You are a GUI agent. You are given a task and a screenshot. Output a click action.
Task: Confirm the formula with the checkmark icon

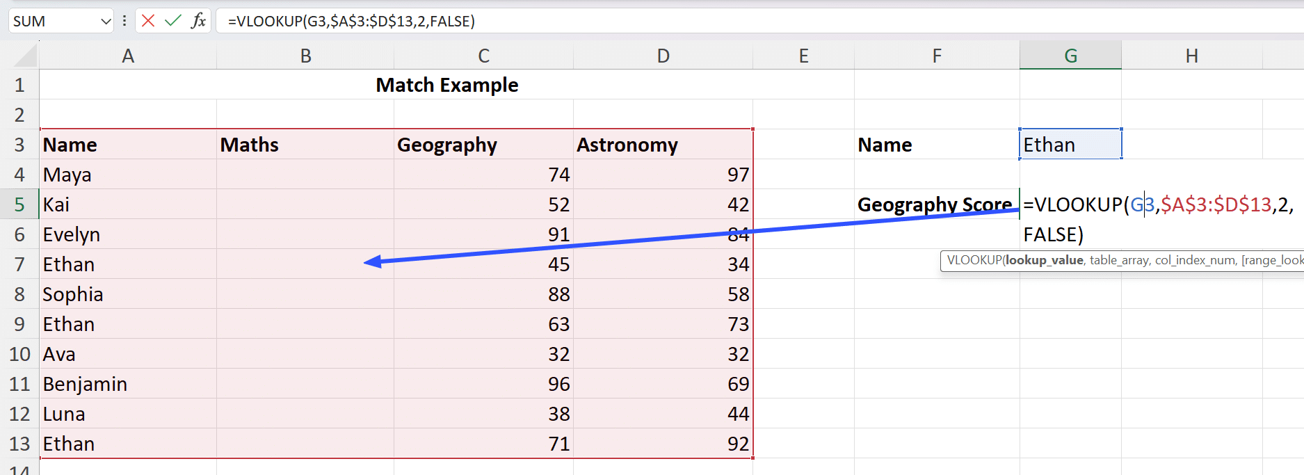tap(172, 21)
